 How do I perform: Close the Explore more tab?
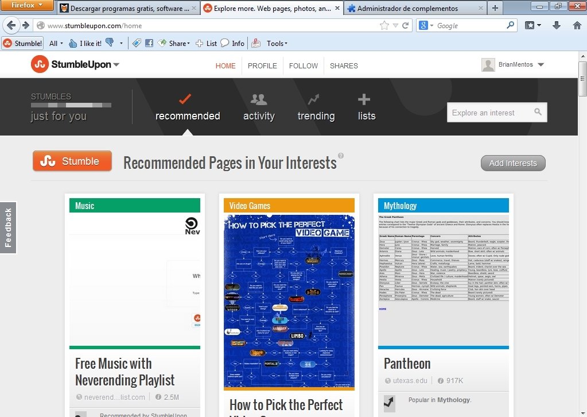[x=337, y=8]
